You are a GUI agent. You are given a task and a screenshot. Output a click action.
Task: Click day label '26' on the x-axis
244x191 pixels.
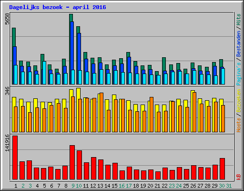click(193, 186)
